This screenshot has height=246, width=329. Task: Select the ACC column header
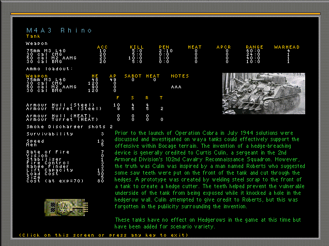(102, 47)
